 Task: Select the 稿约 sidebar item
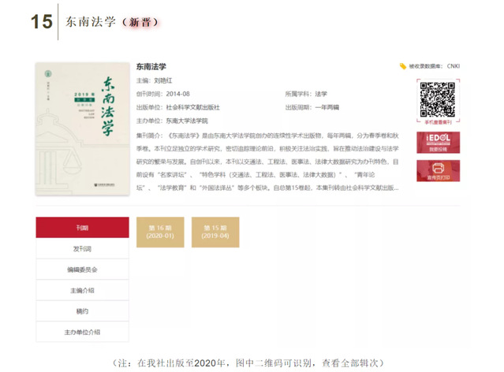point(82,311)
